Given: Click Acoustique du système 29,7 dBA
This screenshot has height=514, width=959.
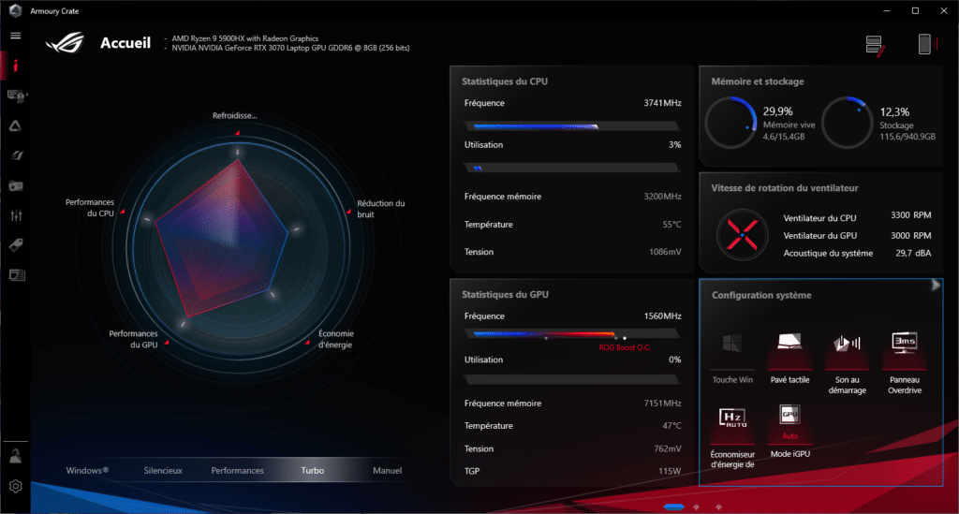Looking at the screenshot, I should point(857,253).
